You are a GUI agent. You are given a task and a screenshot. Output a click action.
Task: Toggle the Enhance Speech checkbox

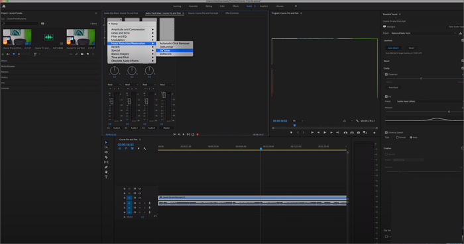pyautogui.click(x=386, y=132)
